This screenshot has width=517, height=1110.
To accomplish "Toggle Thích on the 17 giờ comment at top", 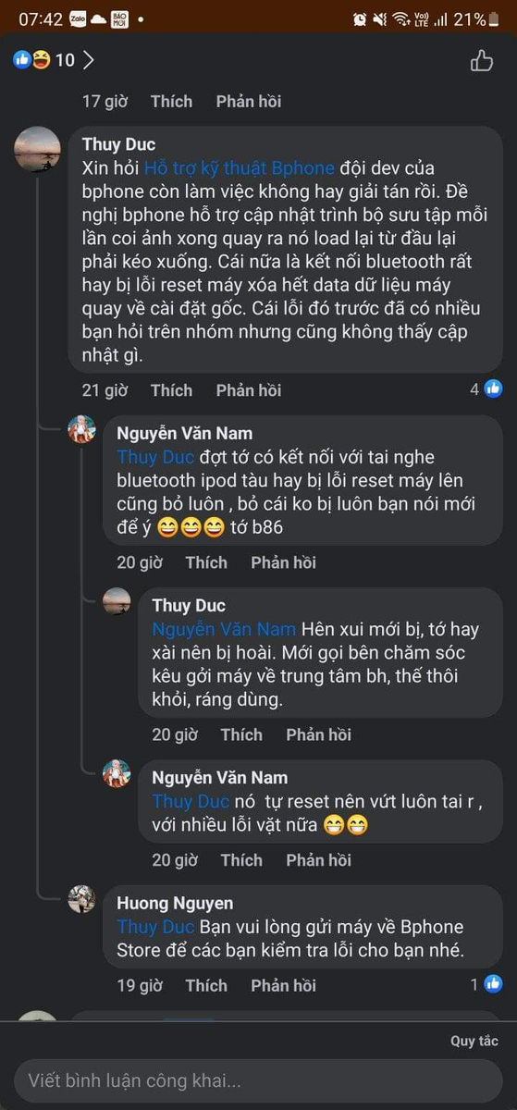I will point(171,101).
